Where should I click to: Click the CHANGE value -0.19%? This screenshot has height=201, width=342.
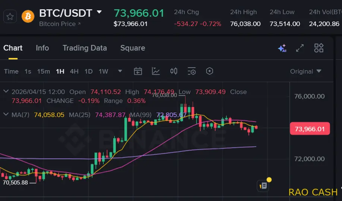89,101
